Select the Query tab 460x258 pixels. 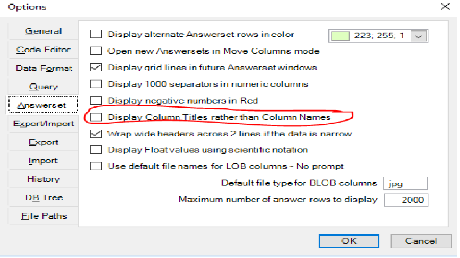tap(43, 87)
